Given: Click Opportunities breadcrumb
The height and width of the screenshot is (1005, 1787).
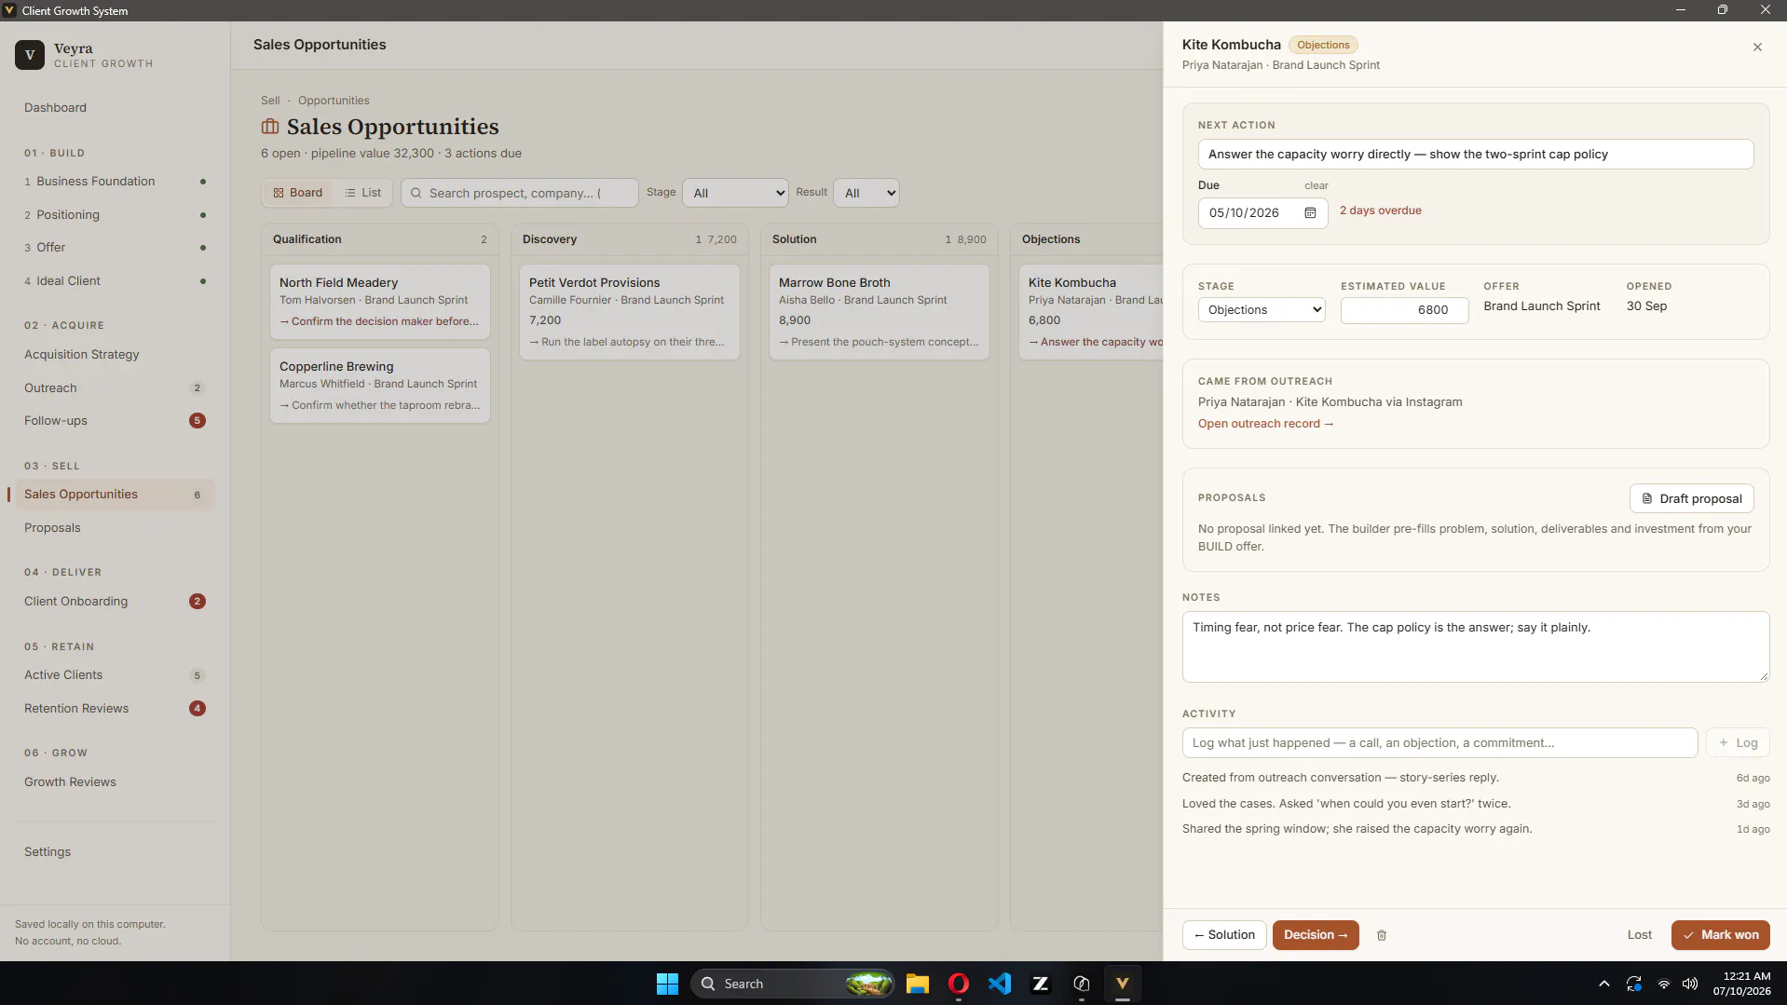Looking at the screenshot, I should click(x=334, y=101).
